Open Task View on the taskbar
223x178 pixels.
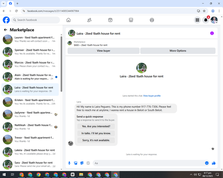pyautogui.click(x=12, y=174)
